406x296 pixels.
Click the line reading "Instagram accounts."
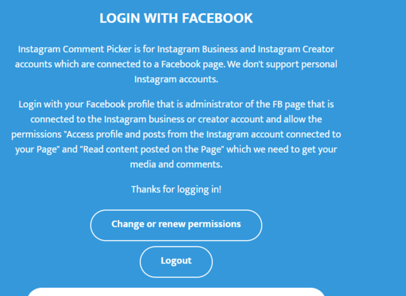[176, 79]
